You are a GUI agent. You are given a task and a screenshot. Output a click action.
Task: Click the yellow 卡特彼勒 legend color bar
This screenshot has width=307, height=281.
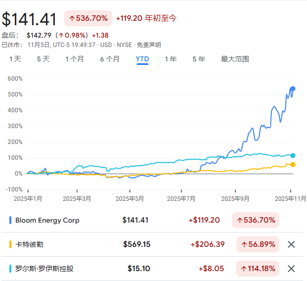(x=11, y=244)
